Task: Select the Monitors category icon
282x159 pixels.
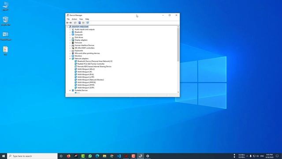Action: 73,56
